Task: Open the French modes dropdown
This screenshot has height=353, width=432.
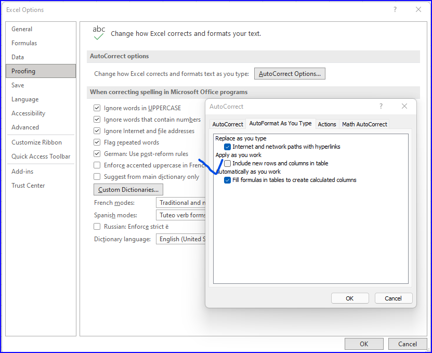Action: [x=181, y=203]
